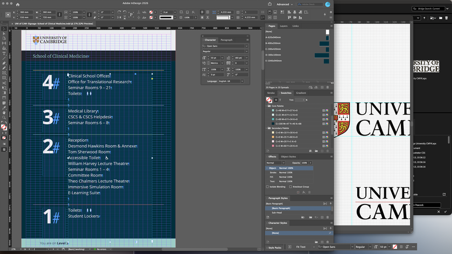Collapse Core Palette colour group

pyautogui.click(x=267, y=106)
